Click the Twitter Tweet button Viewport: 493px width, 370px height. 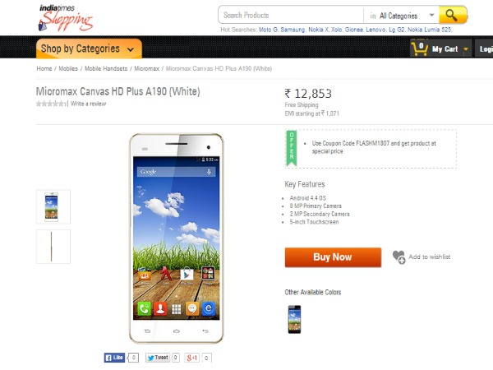click(x=157, y=358)
